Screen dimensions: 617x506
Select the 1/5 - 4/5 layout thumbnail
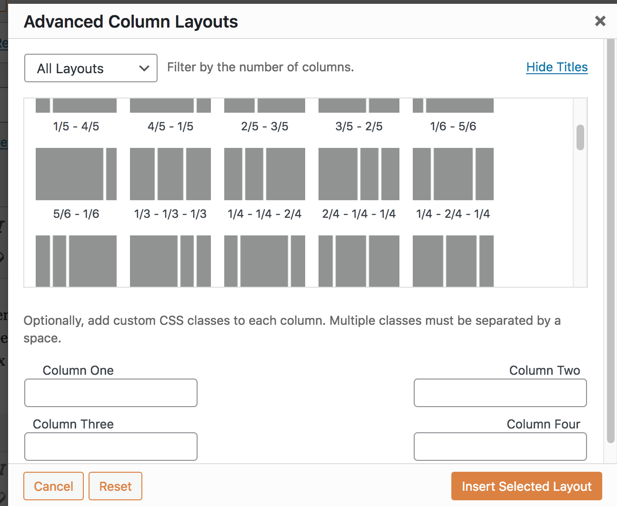76,105
